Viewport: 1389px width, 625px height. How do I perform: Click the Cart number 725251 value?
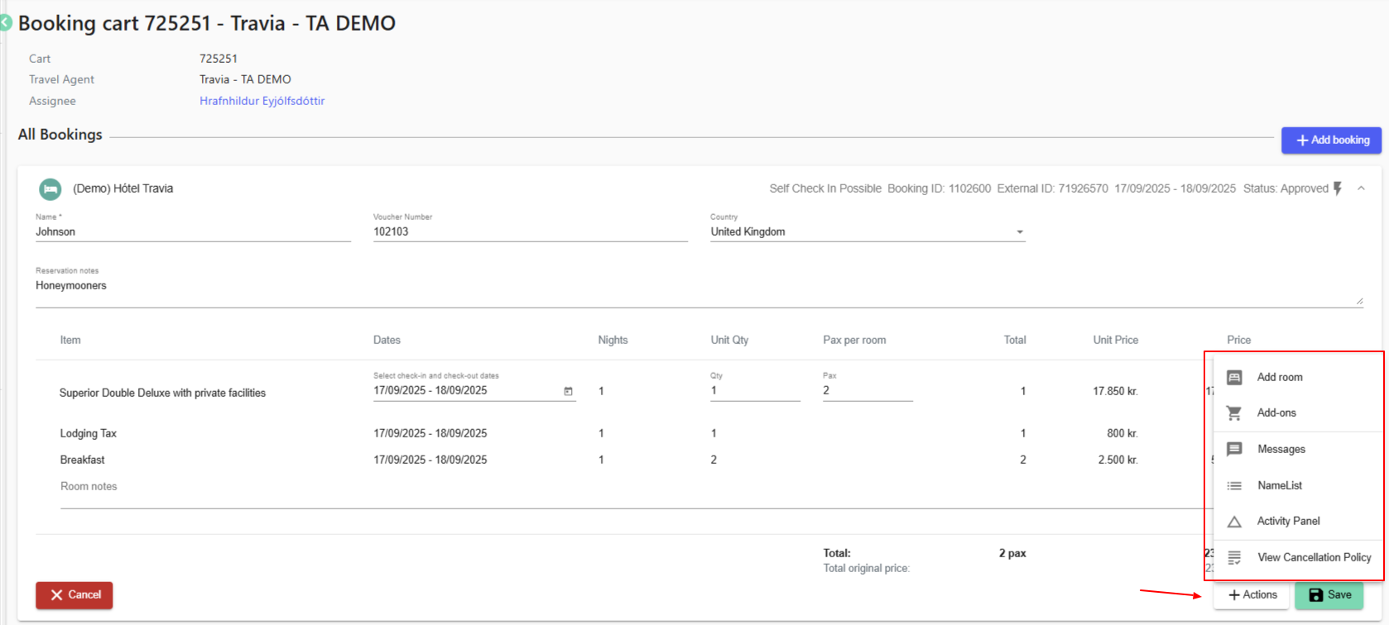coord(219,59)
